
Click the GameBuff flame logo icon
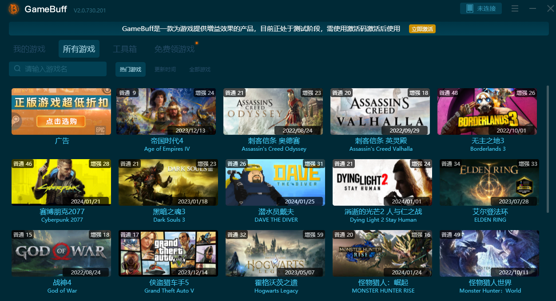(x=14, y=9)
